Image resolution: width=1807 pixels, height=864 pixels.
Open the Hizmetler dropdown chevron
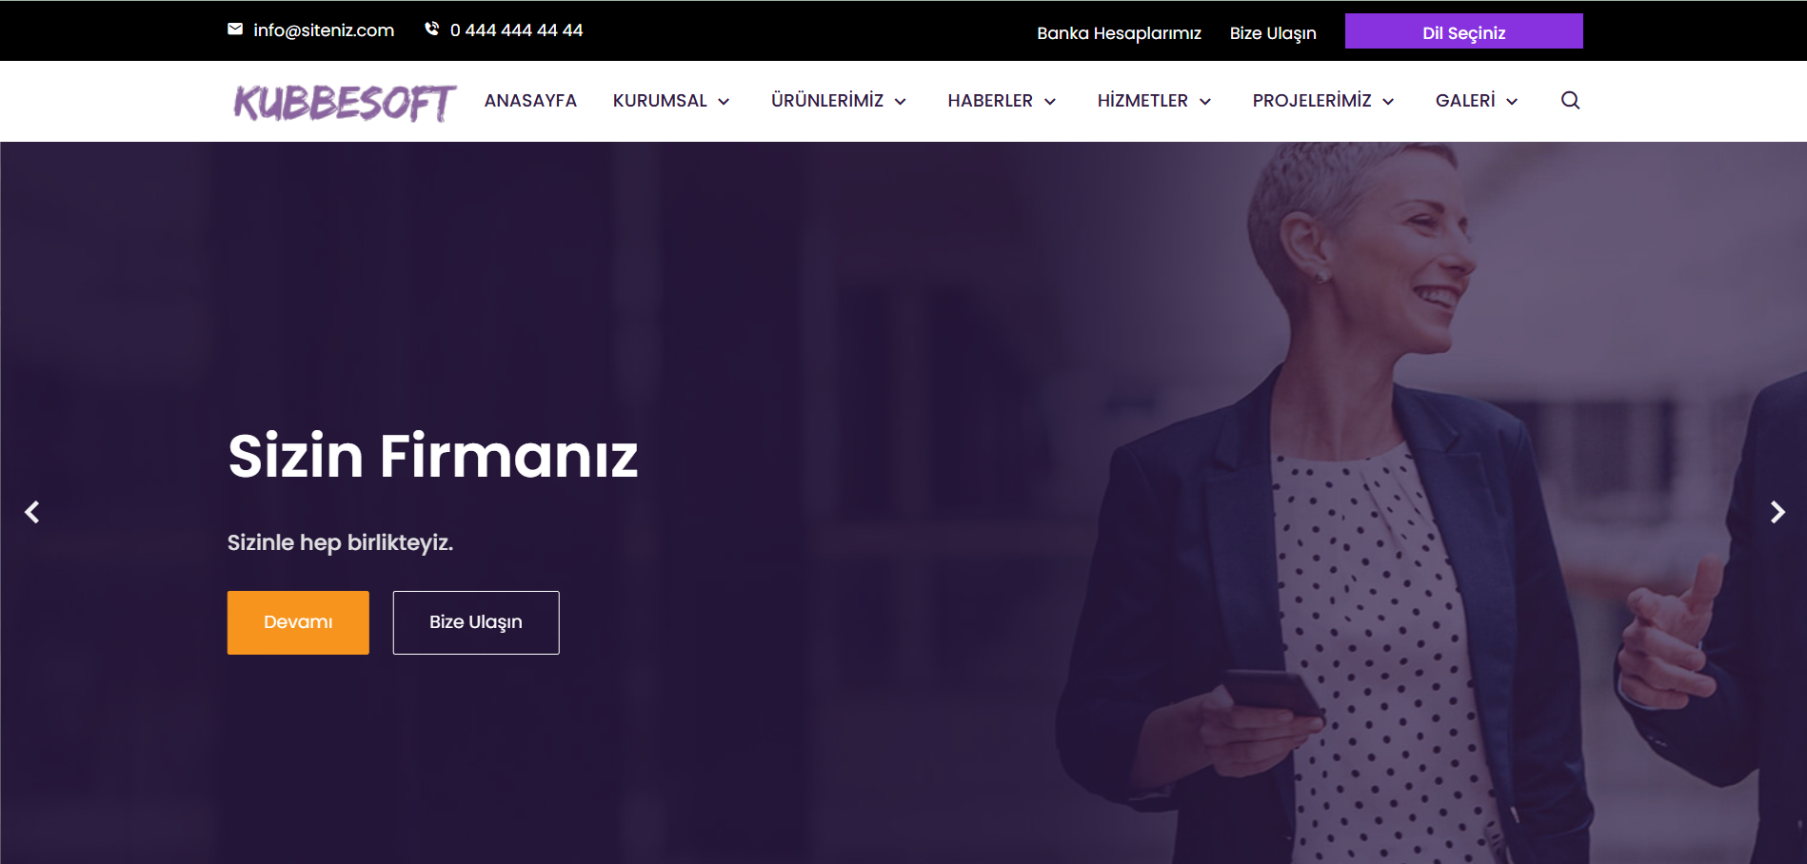(x=1205, y=102)
